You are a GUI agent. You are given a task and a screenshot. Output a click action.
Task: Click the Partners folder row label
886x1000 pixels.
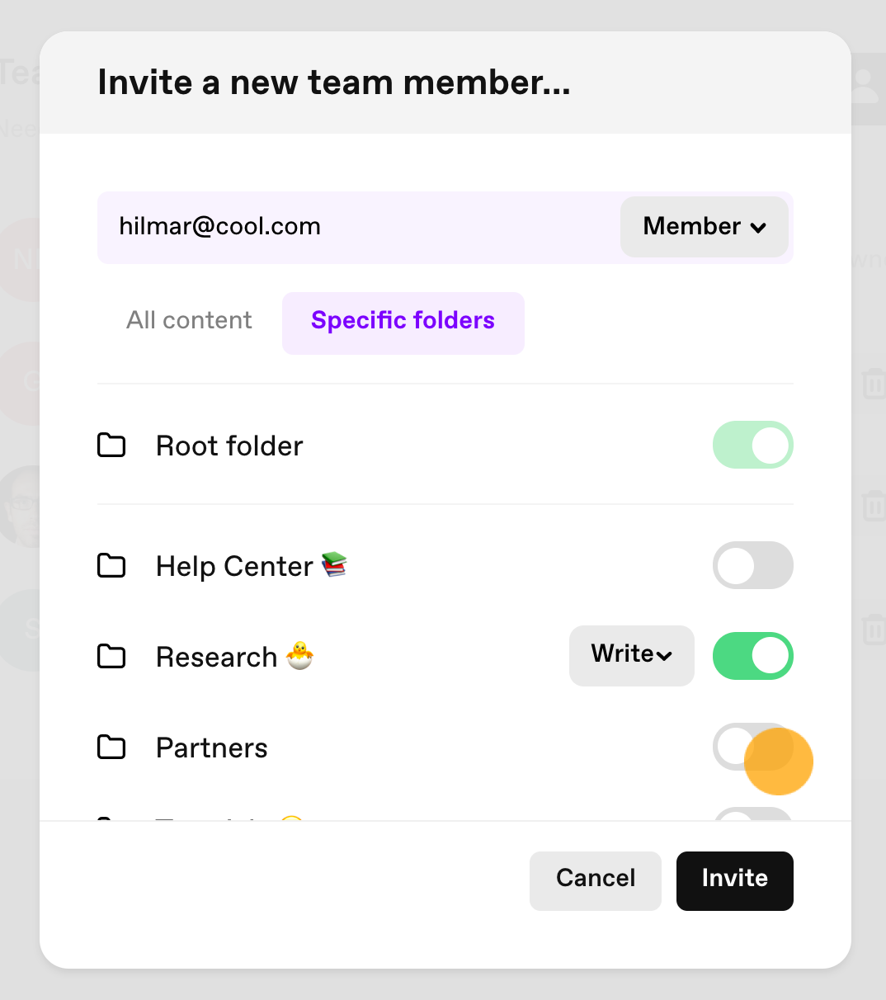[212, 748]
